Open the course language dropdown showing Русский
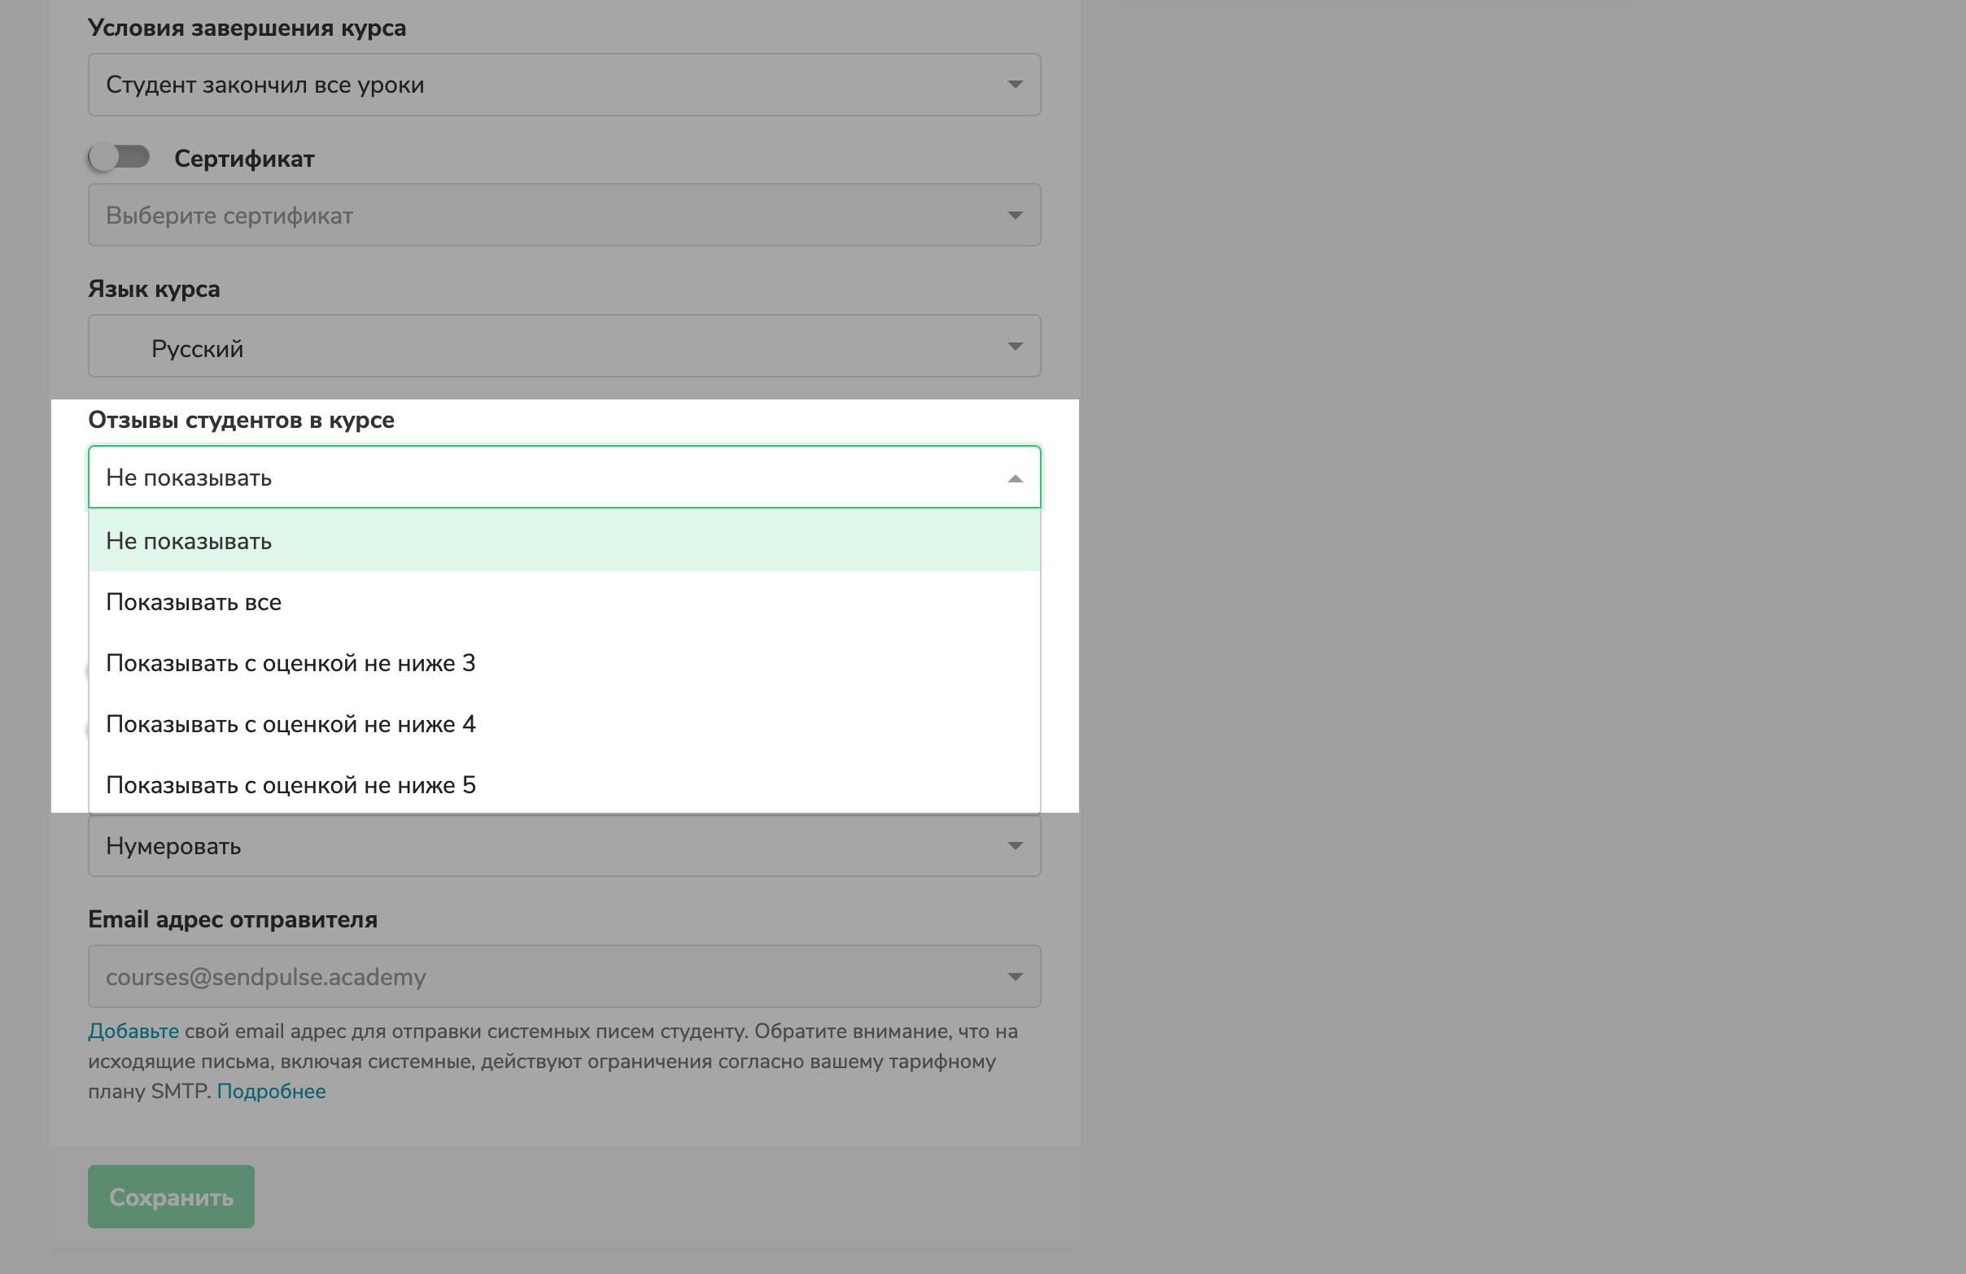 (x=563, y=347)
